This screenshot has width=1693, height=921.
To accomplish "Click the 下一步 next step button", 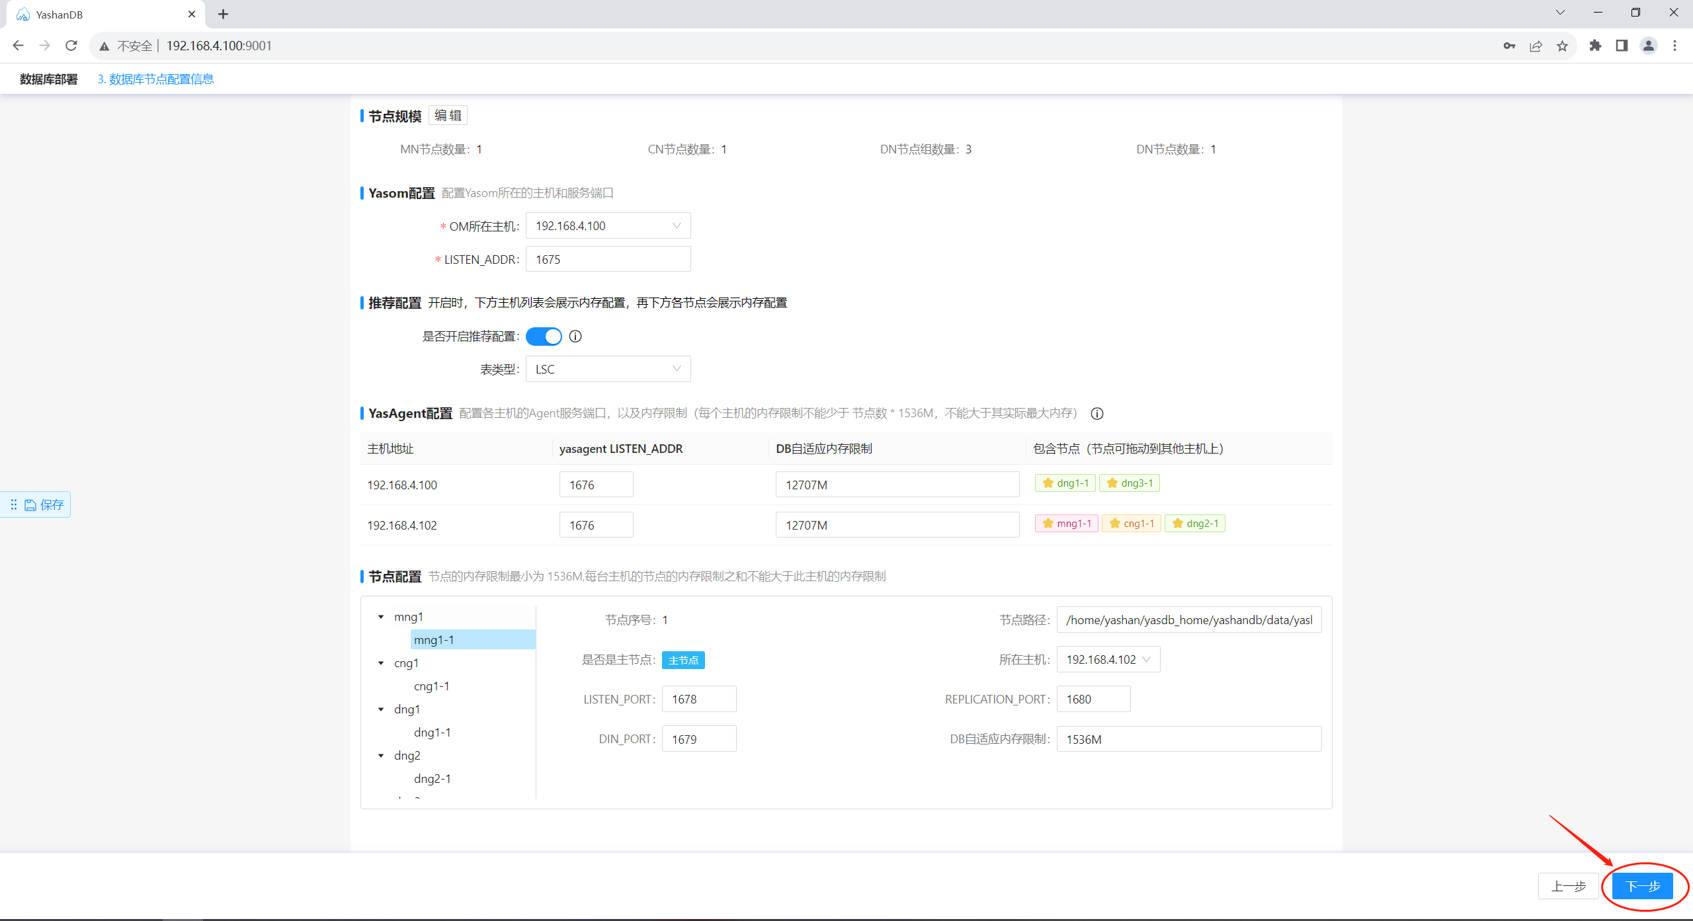I will coord(1643,887).
